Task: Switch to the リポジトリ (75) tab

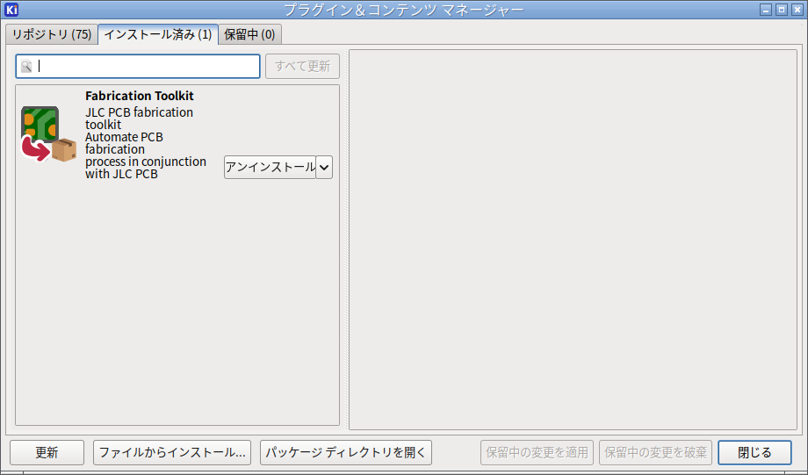Action: pos(52,34)
